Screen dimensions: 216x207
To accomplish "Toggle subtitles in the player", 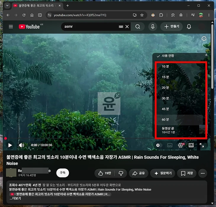I will (x=170, y=145).
